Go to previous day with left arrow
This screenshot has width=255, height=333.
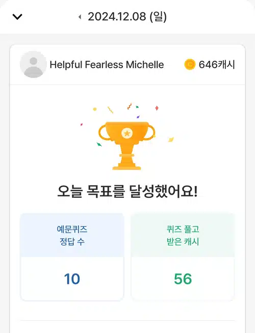tap(80, 17)
